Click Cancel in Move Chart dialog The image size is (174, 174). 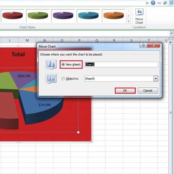point(148,90)
